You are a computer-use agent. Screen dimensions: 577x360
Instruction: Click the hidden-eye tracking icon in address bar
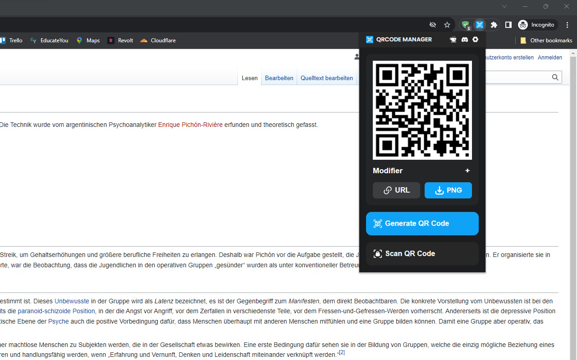432,25
